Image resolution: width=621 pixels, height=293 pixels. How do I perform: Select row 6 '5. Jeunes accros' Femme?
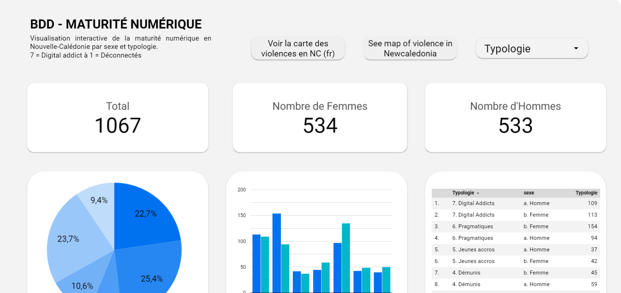click(x=516, y=261)
